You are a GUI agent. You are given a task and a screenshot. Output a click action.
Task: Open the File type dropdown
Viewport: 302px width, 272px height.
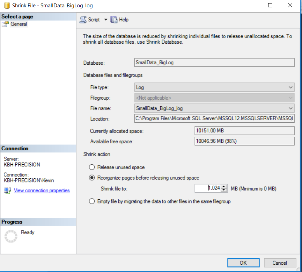click(290, 87)
